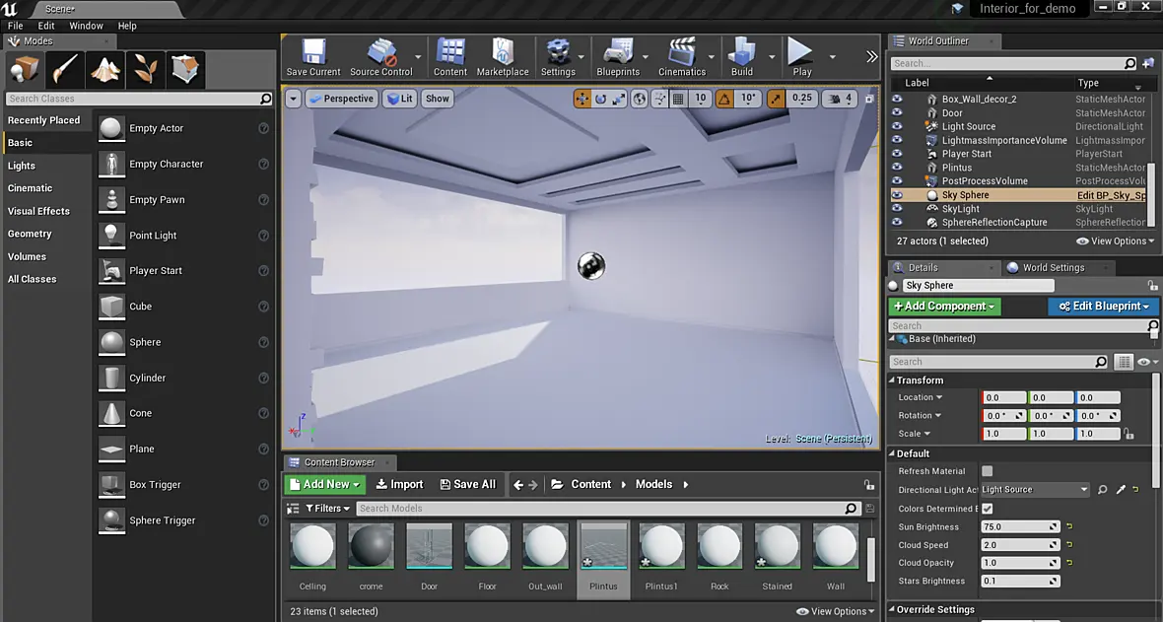This screenshot has width=1163, height=622.
Task: Open Lit view mode dropdown
Action: pos(400,98)
